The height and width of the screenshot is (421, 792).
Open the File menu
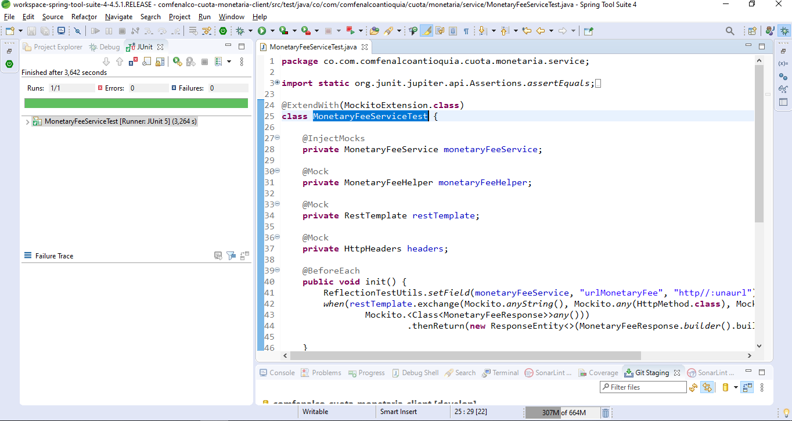tap(9, 17)
